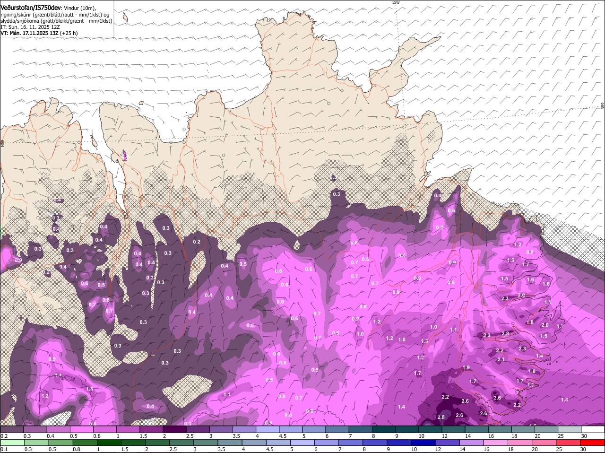Image resolution: width=605 pixels, height=453 pixels.
Task: Select the darkest green swatch between 1 and 1.5
Action: click(109, 443)
